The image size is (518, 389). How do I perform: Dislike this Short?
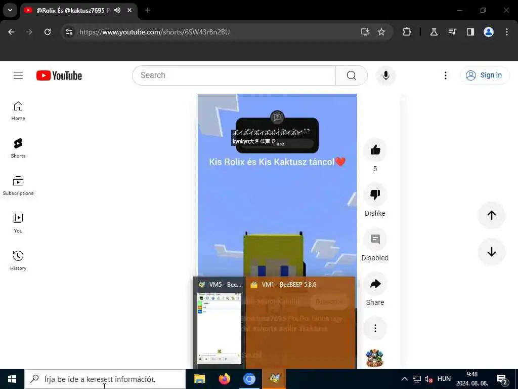(375, 194)
